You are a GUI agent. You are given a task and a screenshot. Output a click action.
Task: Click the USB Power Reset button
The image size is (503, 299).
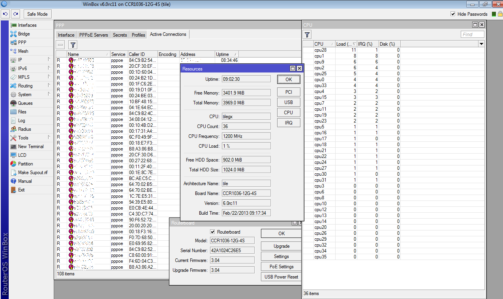coord(281,277)
